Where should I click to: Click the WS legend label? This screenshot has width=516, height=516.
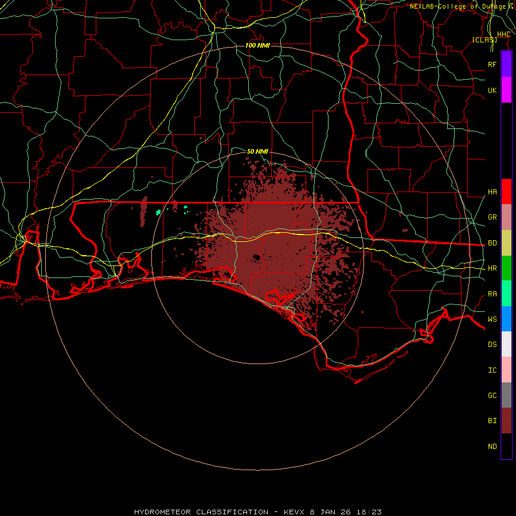pos(492,319)
